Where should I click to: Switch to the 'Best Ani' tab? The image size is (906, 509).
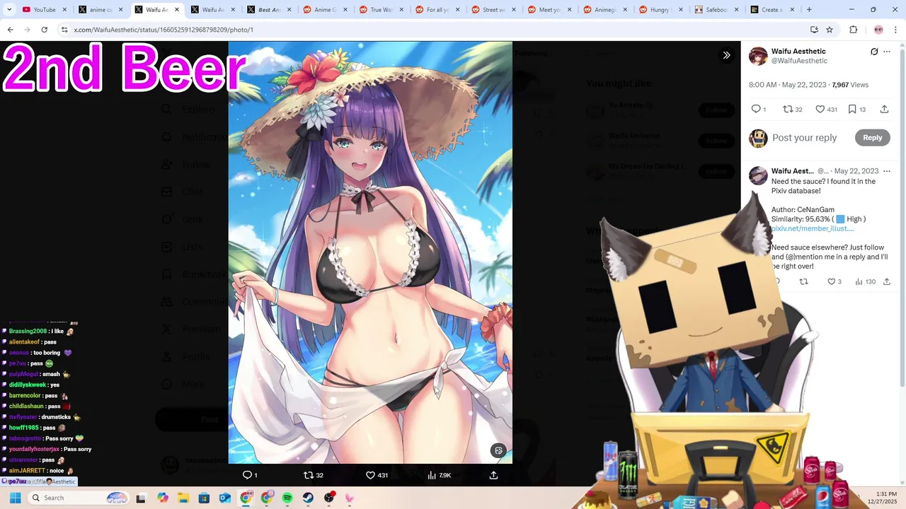point(270,10)
